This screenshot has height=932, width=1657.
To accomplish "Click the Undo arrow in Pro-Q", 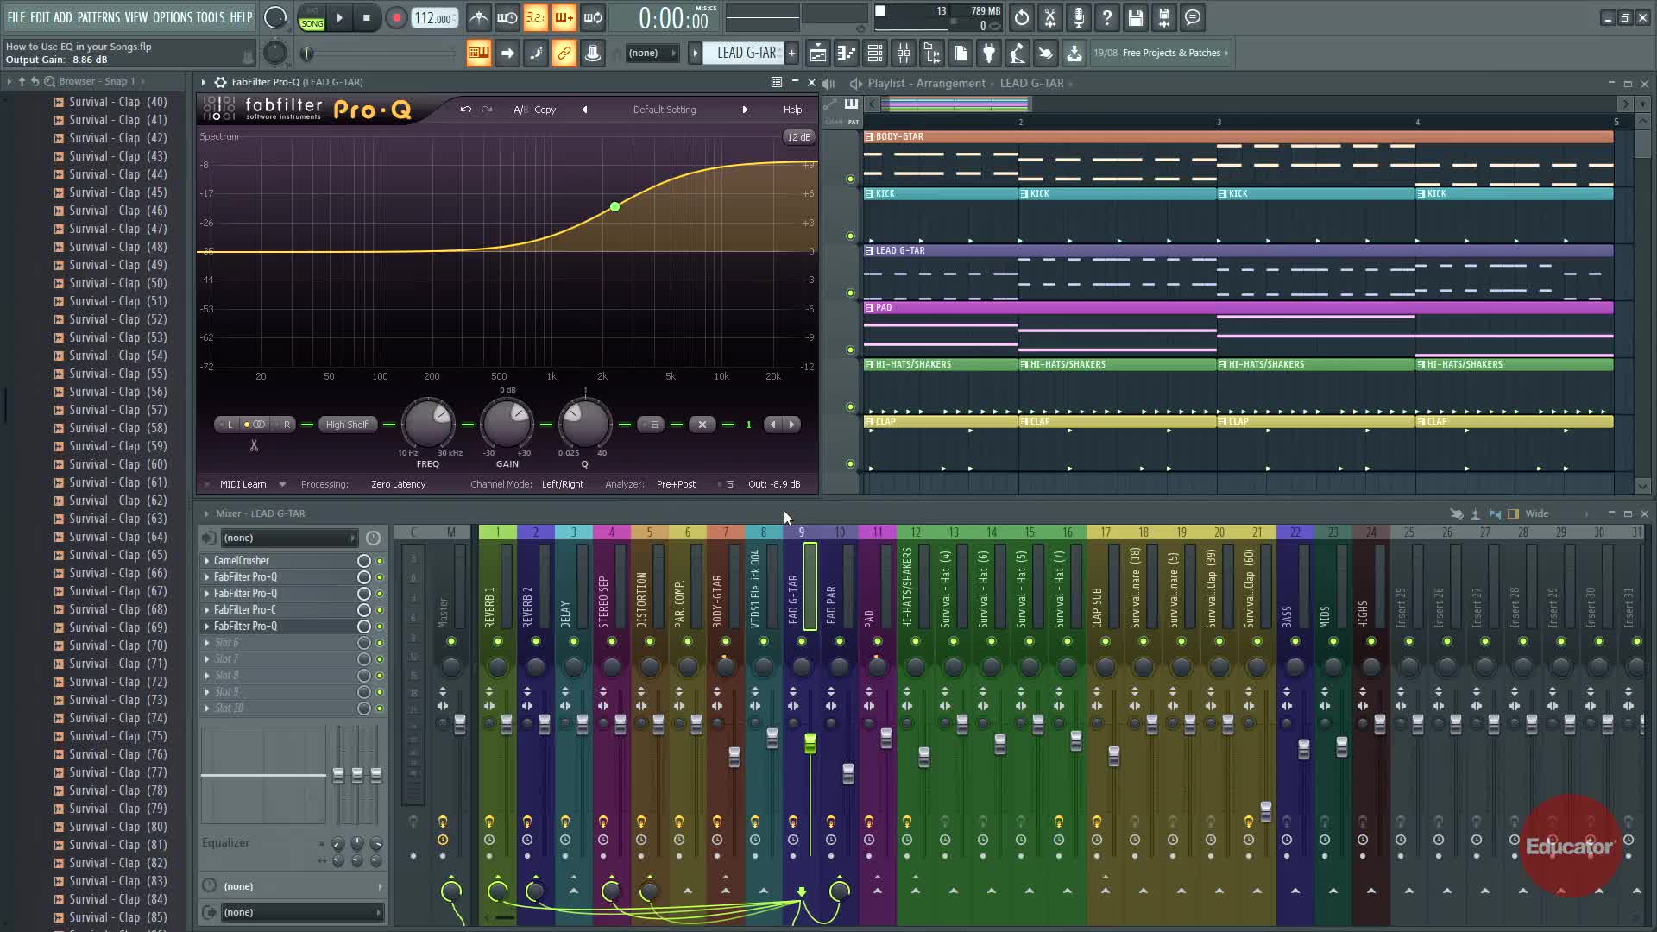I will 465,110.
